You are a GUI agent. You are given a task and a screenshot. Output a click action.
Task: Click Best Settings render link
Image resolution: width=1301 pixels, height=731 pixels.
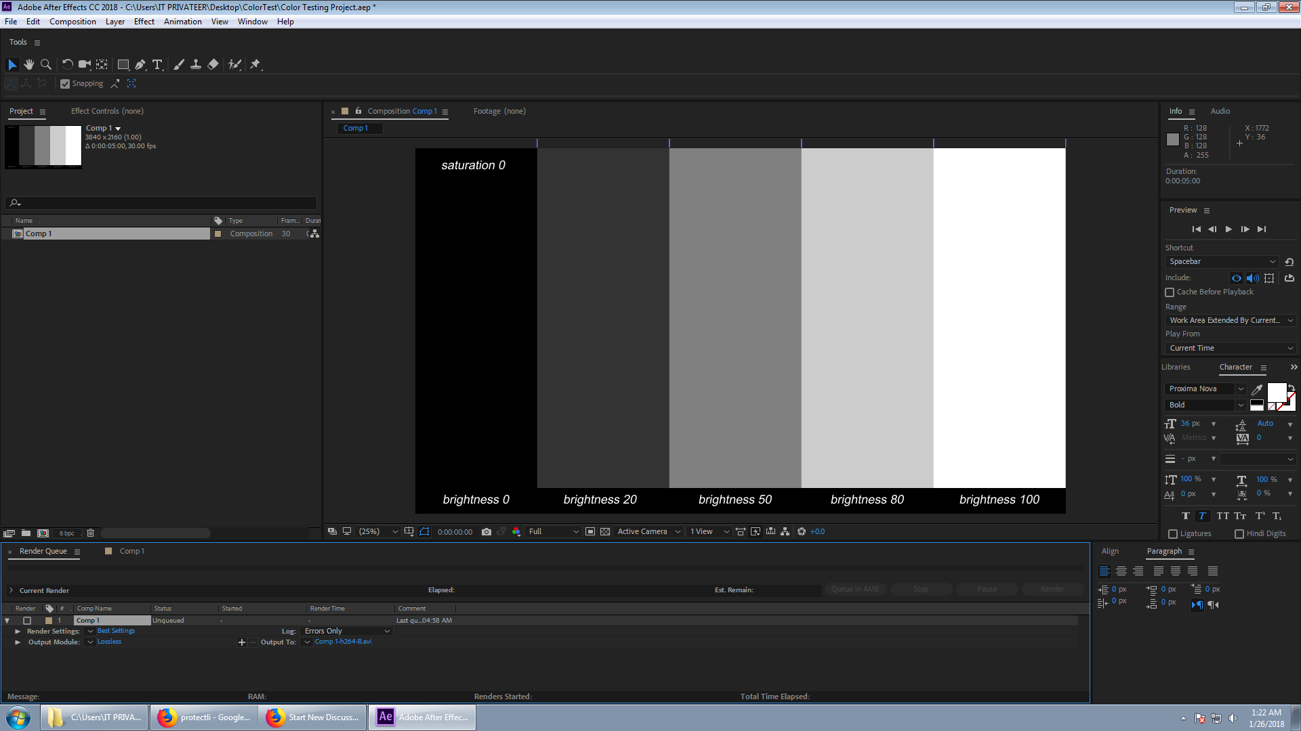(116, 631)
